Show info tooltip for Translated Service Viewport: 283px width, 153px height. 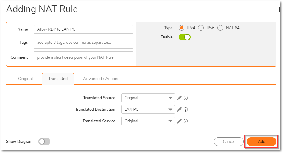(186, 121)
